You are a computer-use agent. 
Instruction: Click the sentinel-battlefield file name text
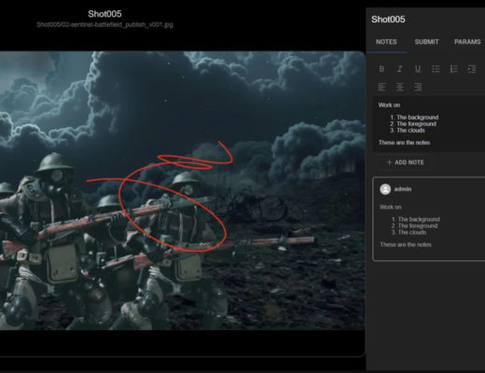point(104,24)
